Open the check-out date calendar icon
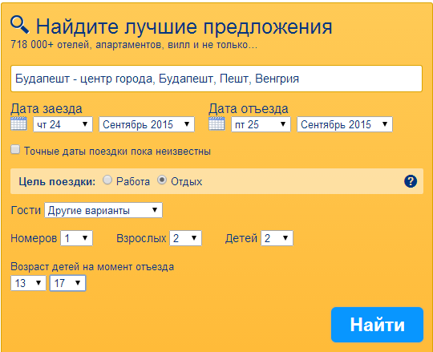The height and width of the screenshot is (352, 433). 216,123
